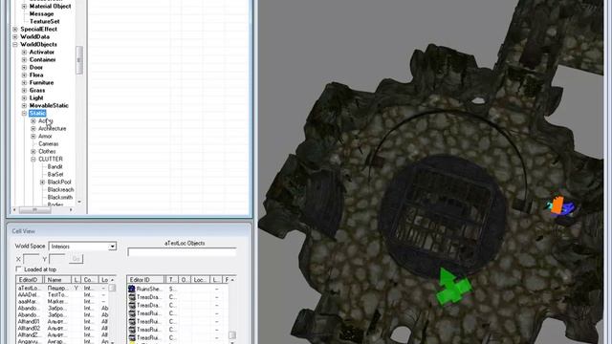
Task: Select the Cameras folder
Action: click(49, 144)
